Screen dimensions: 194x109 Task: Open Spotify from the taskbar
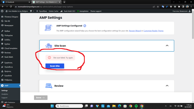[136, 106]
